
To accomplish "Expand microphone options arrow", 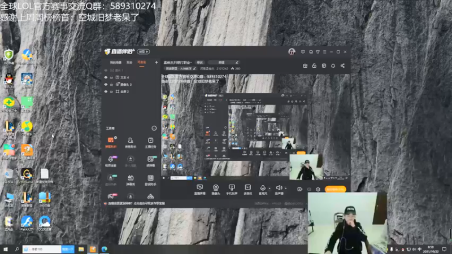I will (x=270, y=189).
